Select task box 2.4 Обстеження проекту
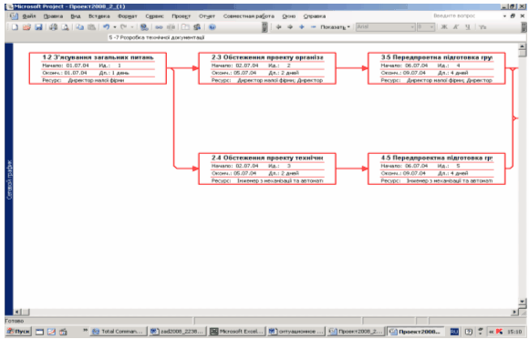 [267, 169]
